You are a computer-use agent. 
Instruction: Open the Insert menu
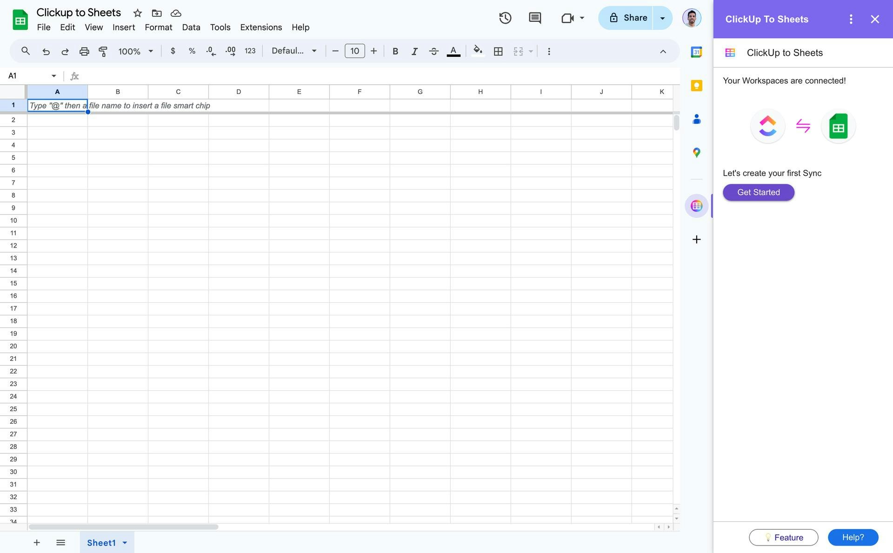(x=124, y=27)
